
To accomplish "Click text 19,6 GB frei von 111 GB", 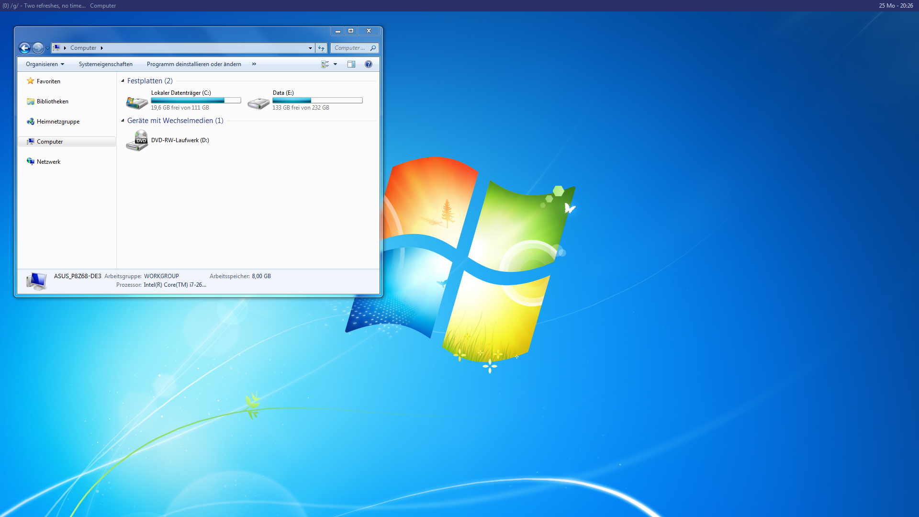I will 180,108.
